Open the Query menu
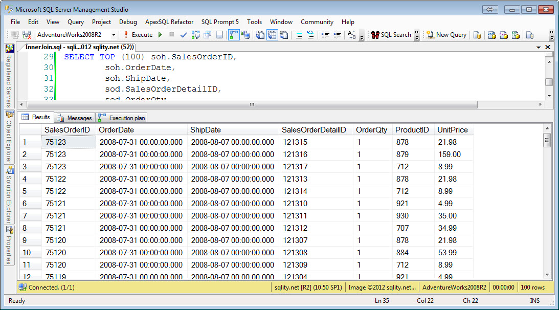The height and width of the screenshot is (310, 559). tap(76, 22)
